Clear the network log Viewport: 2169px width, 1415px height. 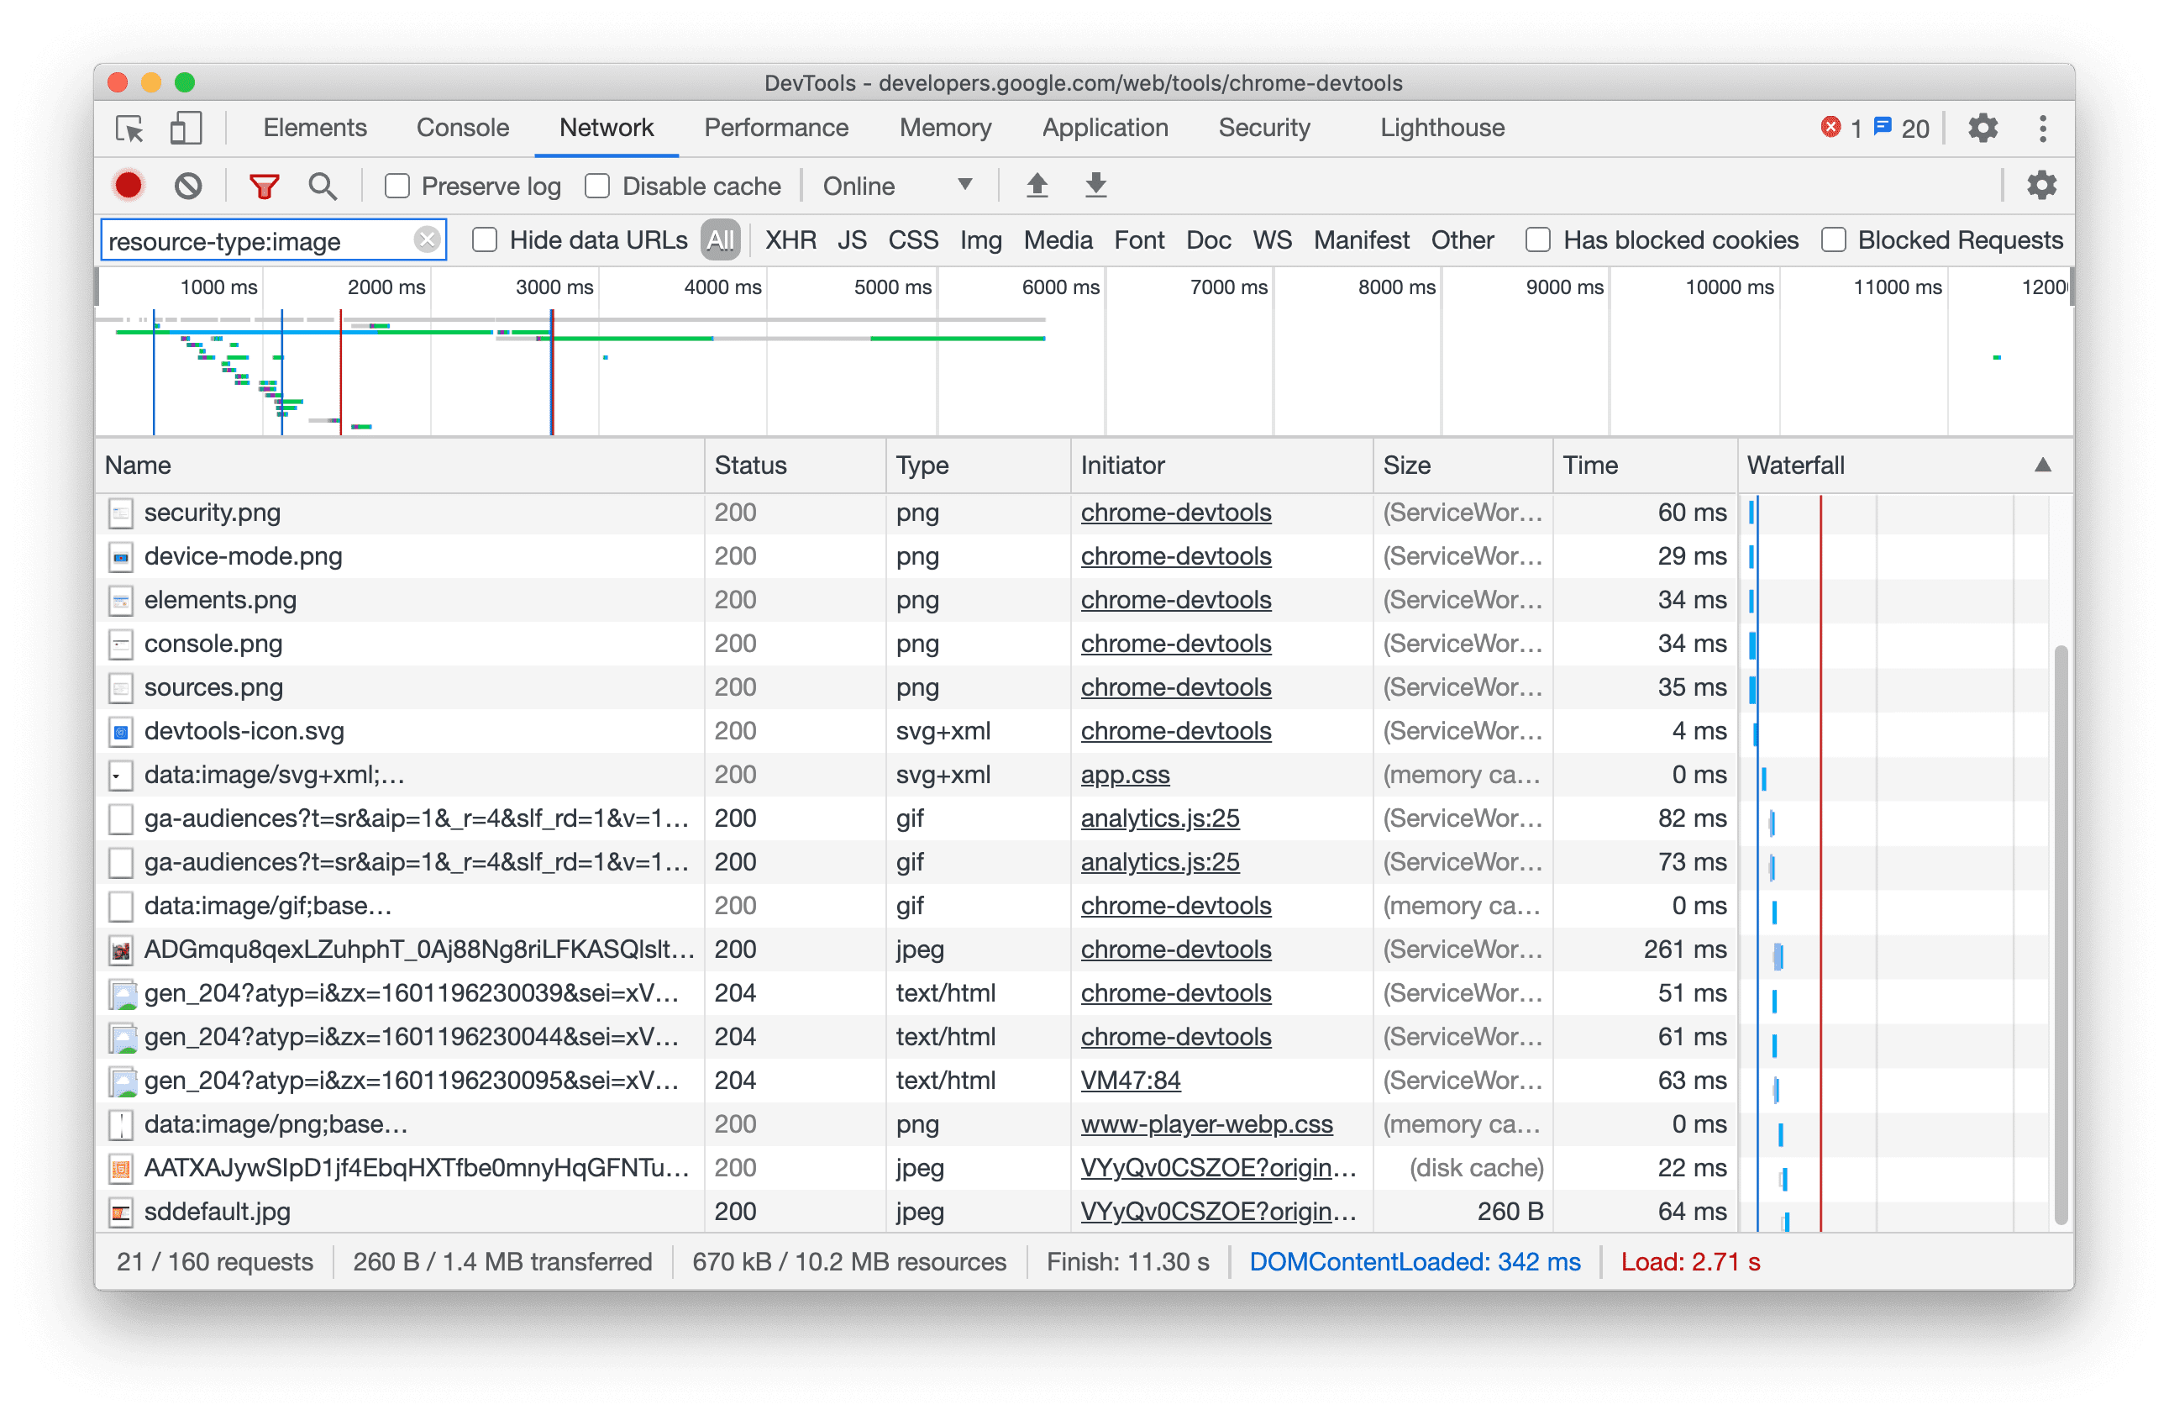click(x=189, y=185)
